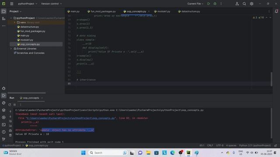Select datastructure.py in Project tree
Image resolution: width=280 pixels, height=157 pixels.
(x=29, y=27)
